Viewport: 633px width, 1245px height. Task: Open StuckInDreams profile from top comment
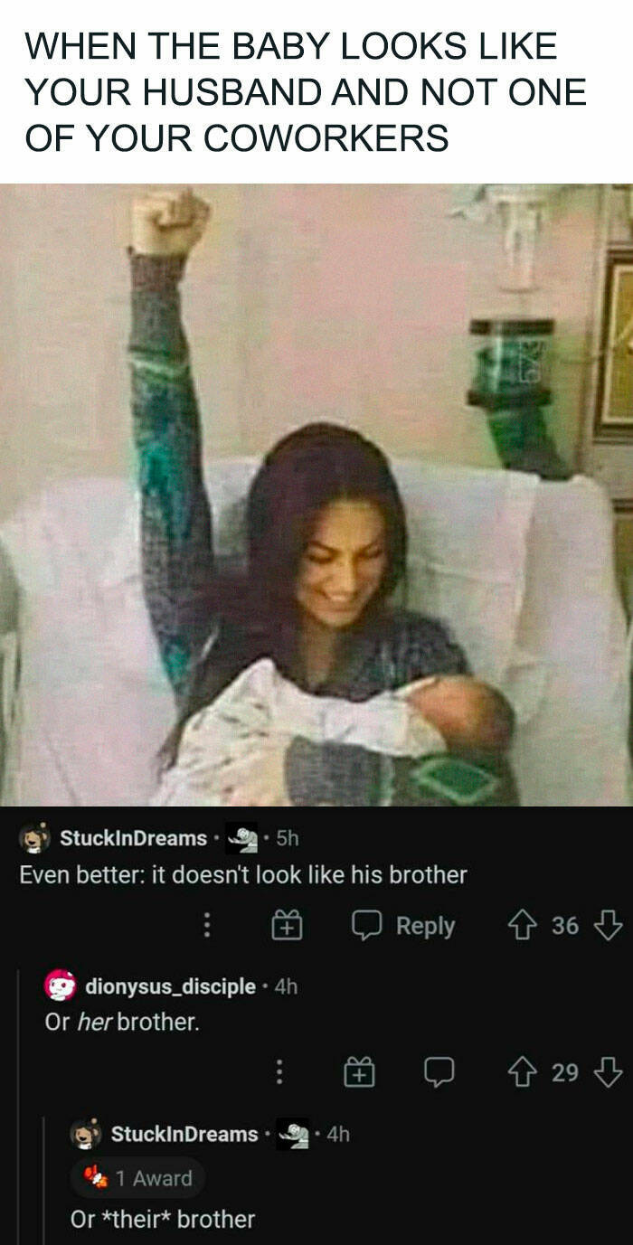[133, 838]
